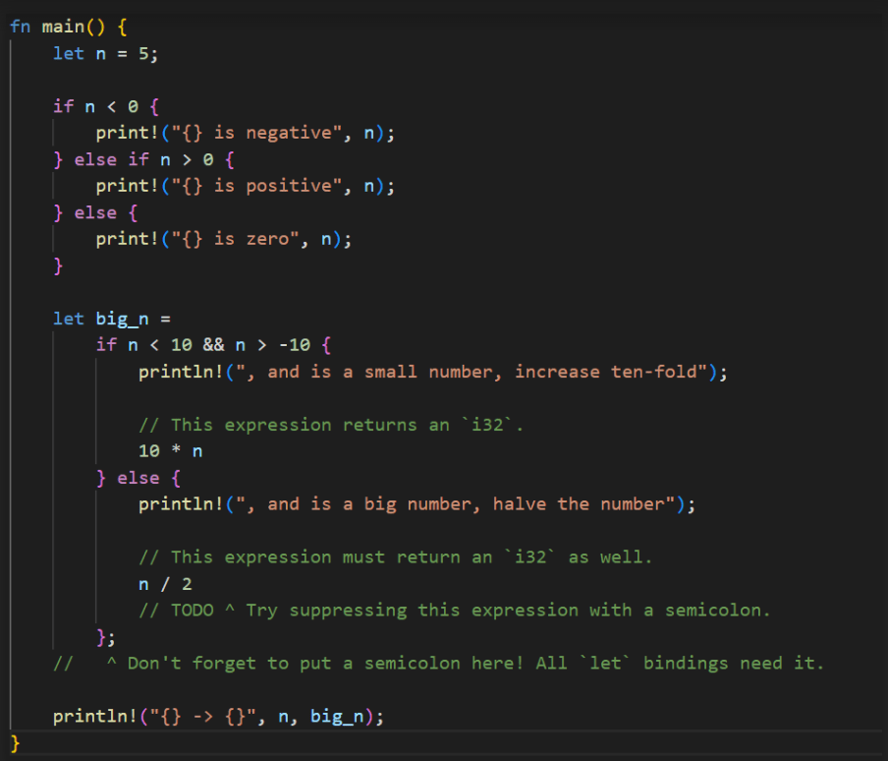Select the print! macro in the negative branch
This screenshot has height=761, width=888.
pyautogui.click(x=126, y=133)
